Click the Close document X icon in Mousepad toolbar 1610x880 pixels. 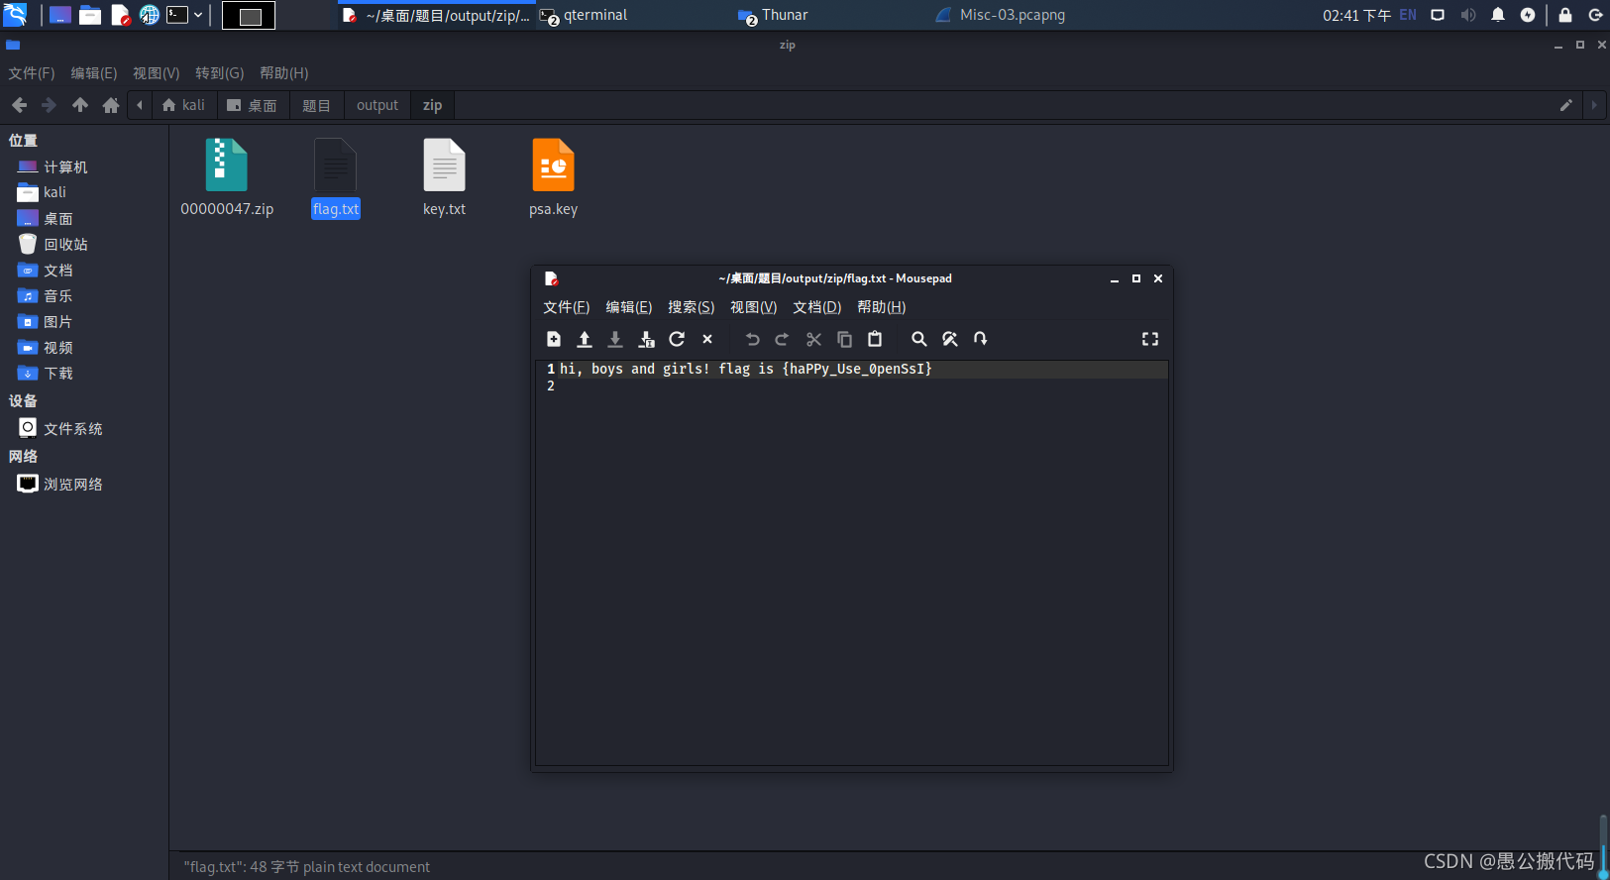click(x=707, y=339)
